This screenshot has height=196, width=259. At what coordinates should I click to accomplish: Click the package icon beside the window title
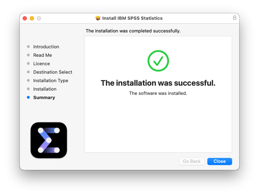(98, 18)
